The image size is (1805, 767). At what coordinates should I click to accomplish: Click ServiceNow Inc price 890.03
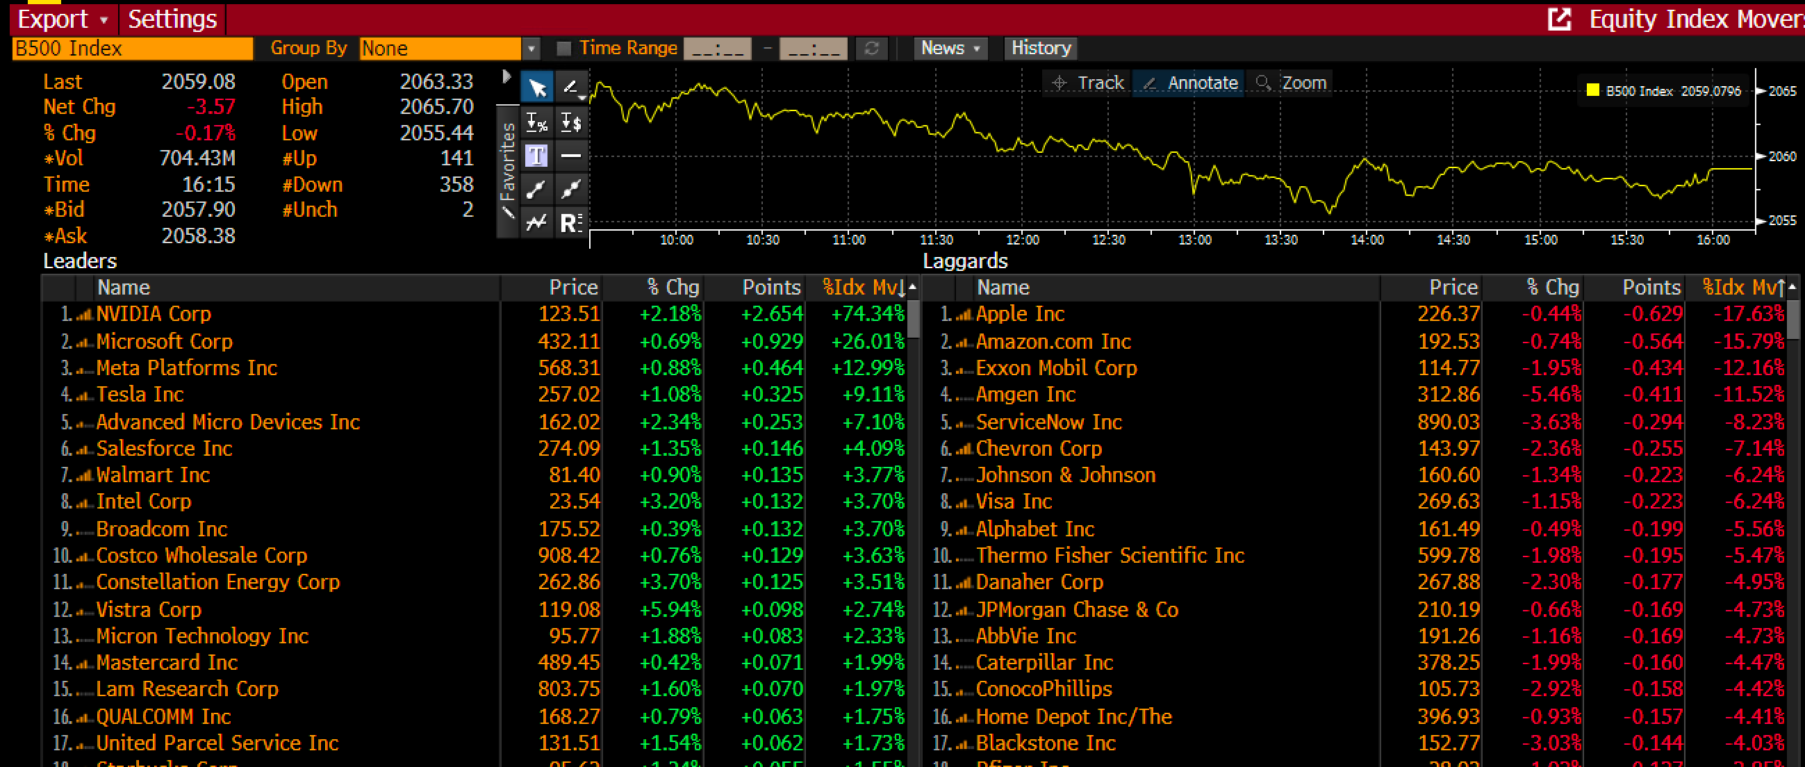click(1449, 422)
